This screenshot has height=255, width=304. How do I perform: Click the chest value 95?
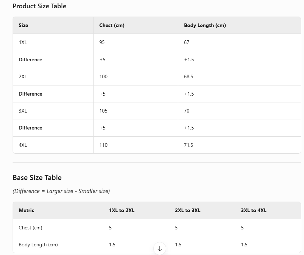(x=102, y=42)
